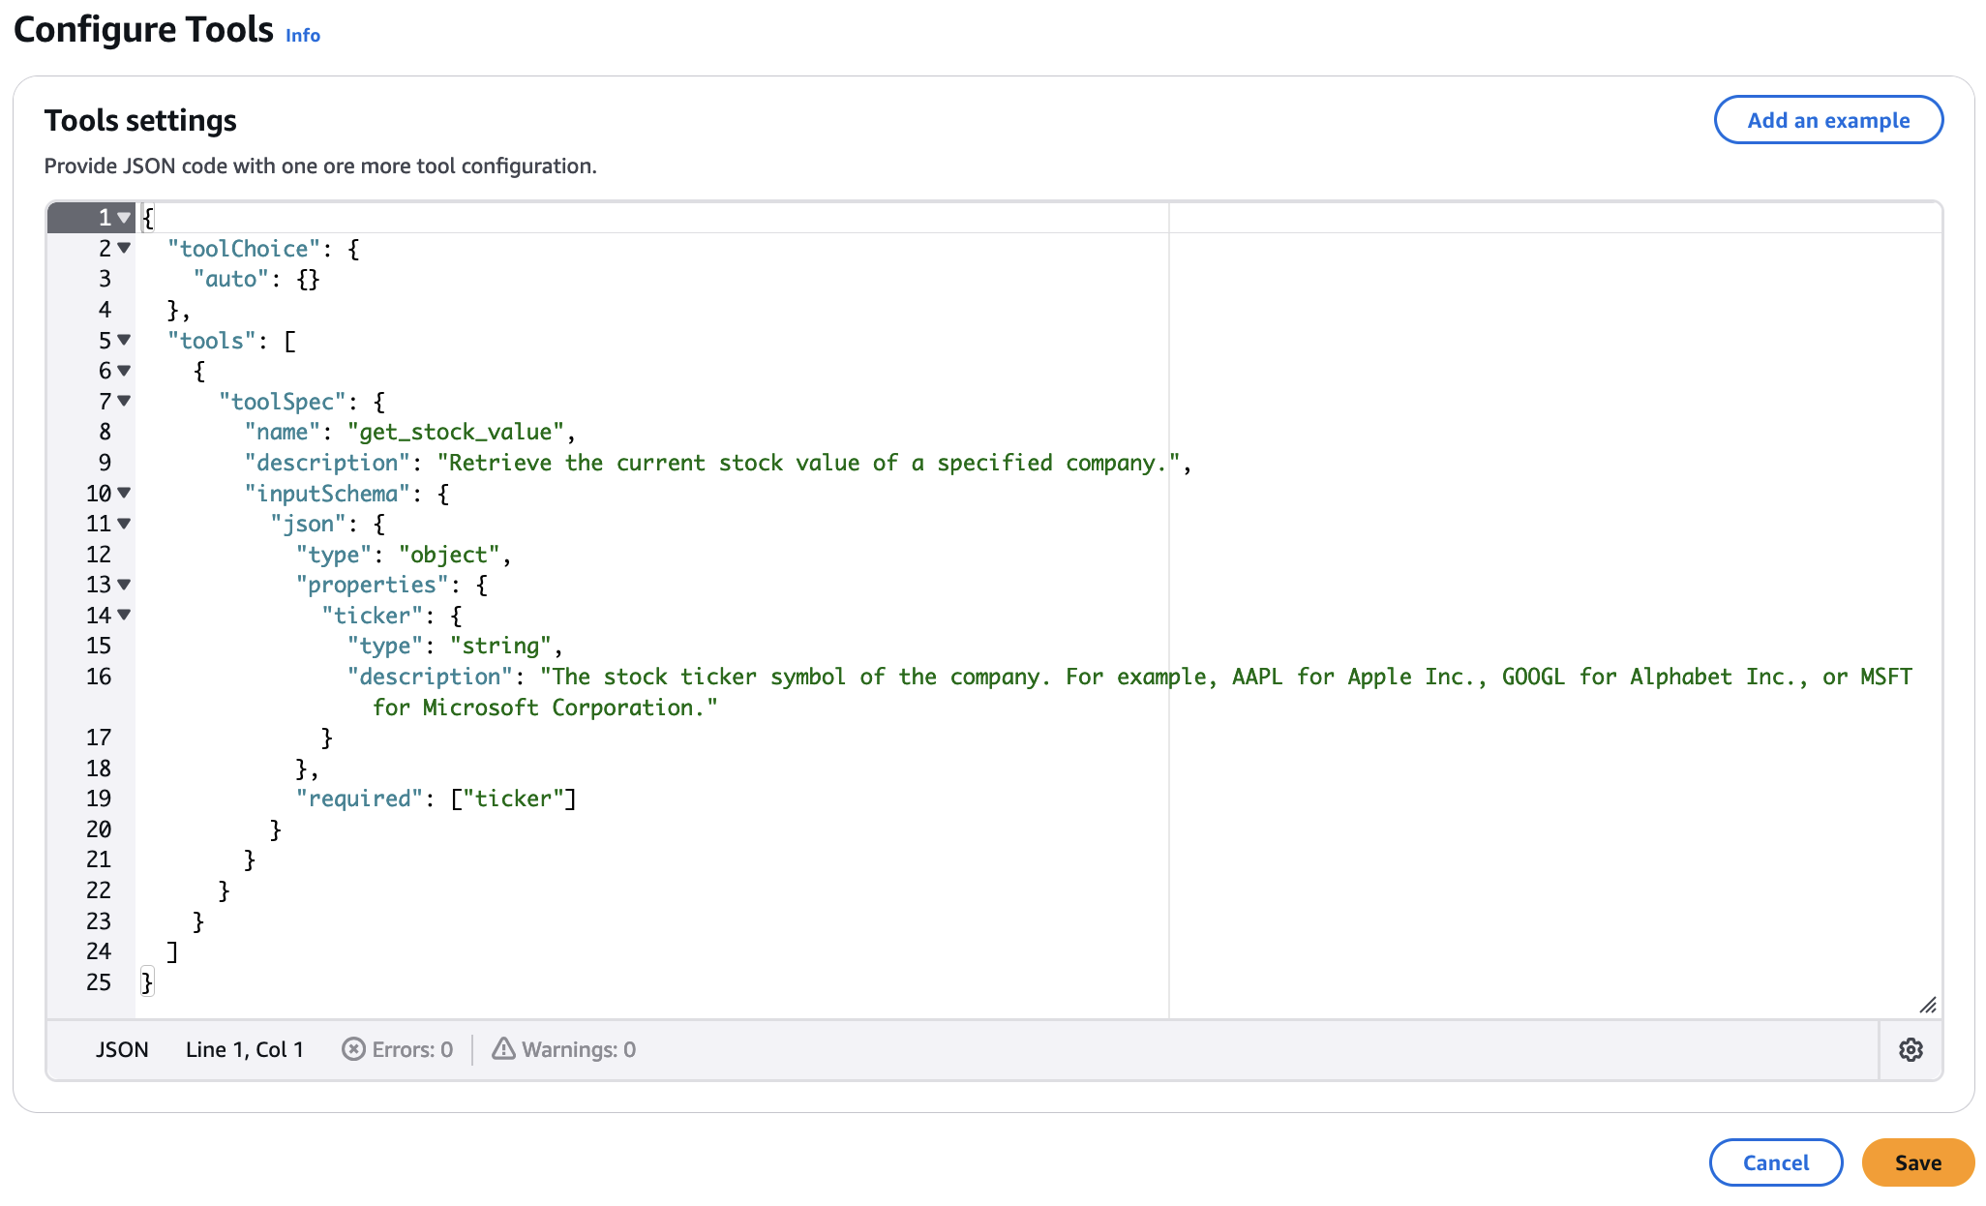Open the Info link beside Configure Tools

[x=302, y=36]
